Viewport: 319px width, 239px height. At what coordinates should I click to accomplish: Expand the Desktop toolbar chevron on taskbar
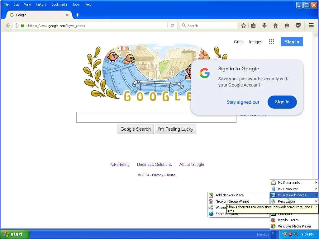tap(273, 233)
